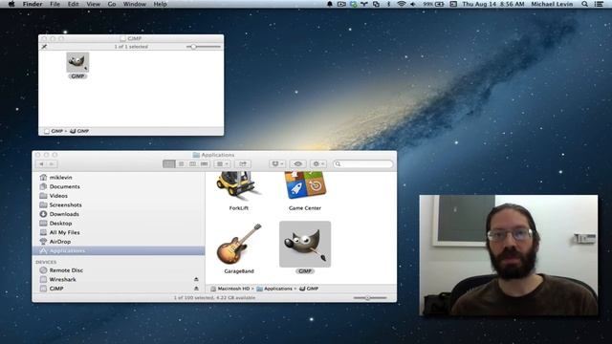Click the date and time in menu bar

pos(493,4)
